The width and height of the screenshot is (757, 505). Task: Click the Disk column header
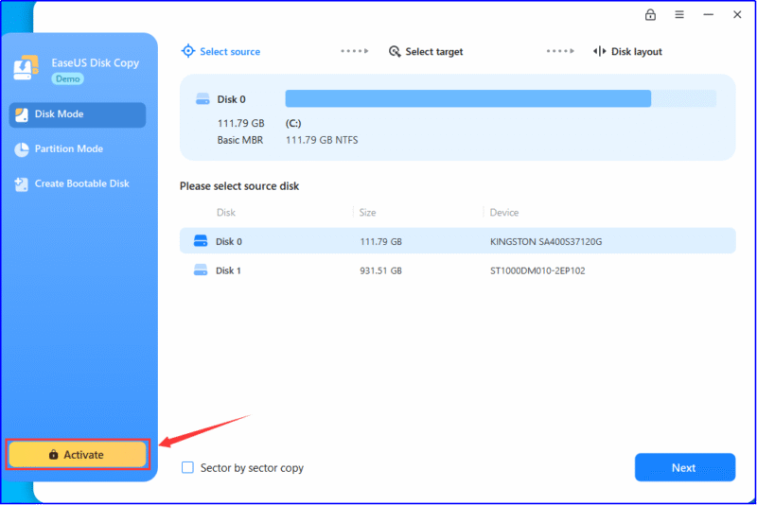click(x=225, y=213)
